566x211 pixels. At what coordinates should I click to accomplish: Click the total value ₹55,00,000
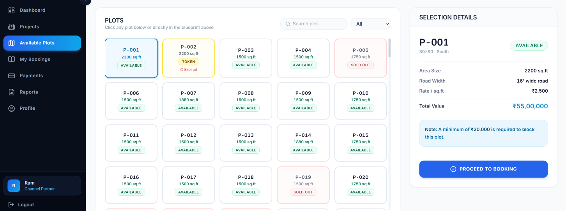(530, 106)
